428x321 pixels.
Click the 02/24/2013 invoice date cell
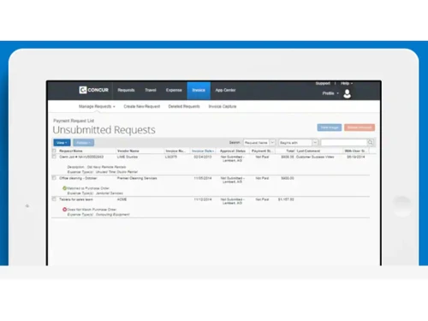click(203, 157)
